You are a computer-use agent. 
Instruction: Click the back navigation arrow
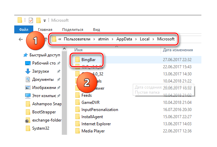pos(21,39)
